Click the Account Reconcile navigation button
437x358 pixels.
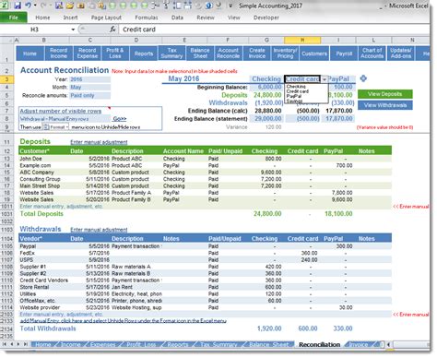point(228,54)
